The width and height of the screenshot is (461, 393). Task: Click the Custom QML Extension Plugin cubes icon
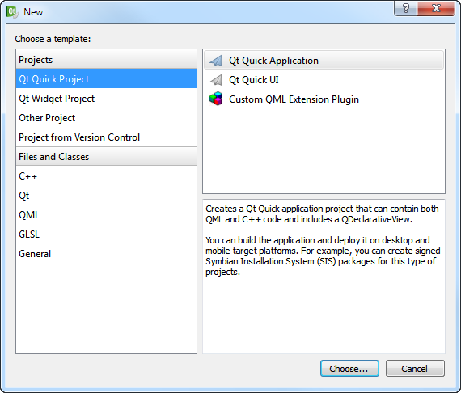tap(215, 99)
